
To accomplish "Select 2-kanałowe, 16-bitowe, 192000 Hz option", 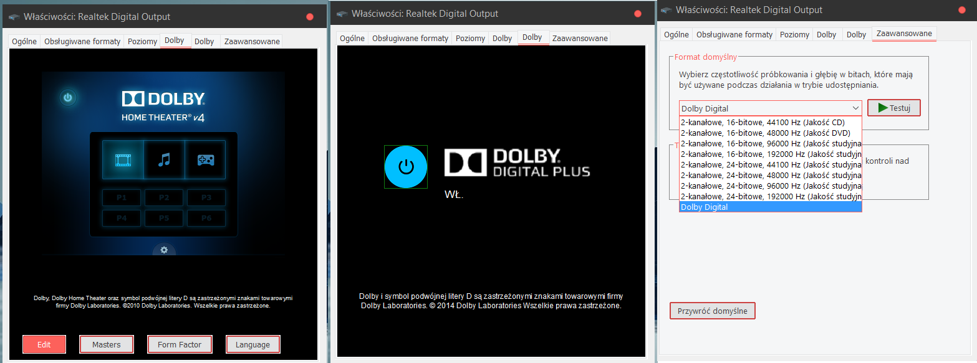I will [x=771, y=154].
